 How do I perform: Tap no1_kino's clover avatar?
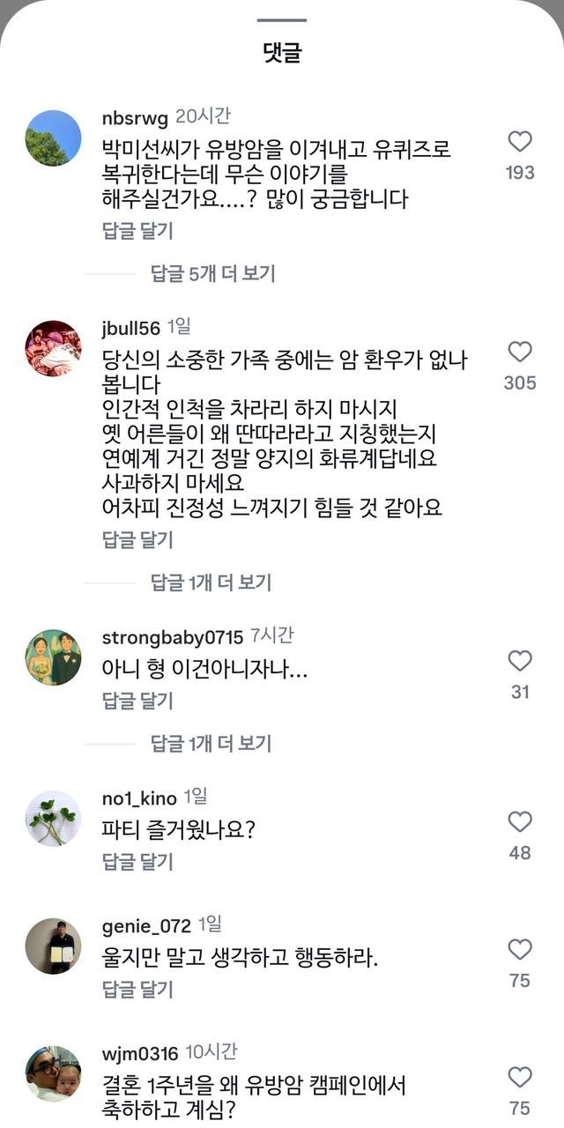(53, 819)
